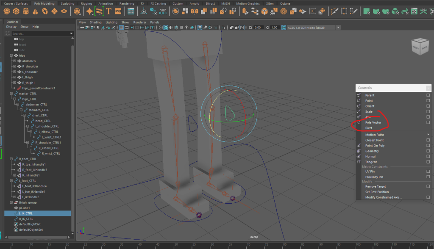The image size is (434, 249).
Task: Choose Parent in Constrain menu
Action: click(370, 95)
